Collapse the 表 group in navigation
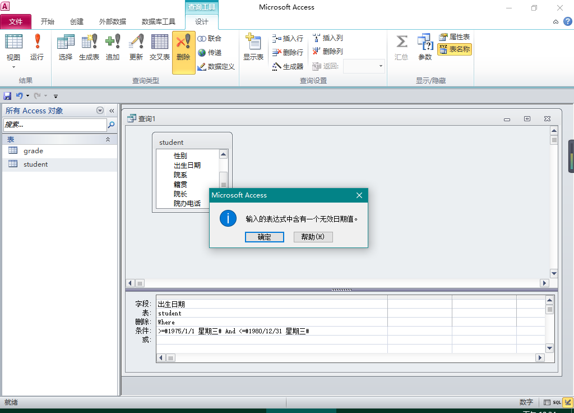The image size is (574, 413). tap(108, 139)
